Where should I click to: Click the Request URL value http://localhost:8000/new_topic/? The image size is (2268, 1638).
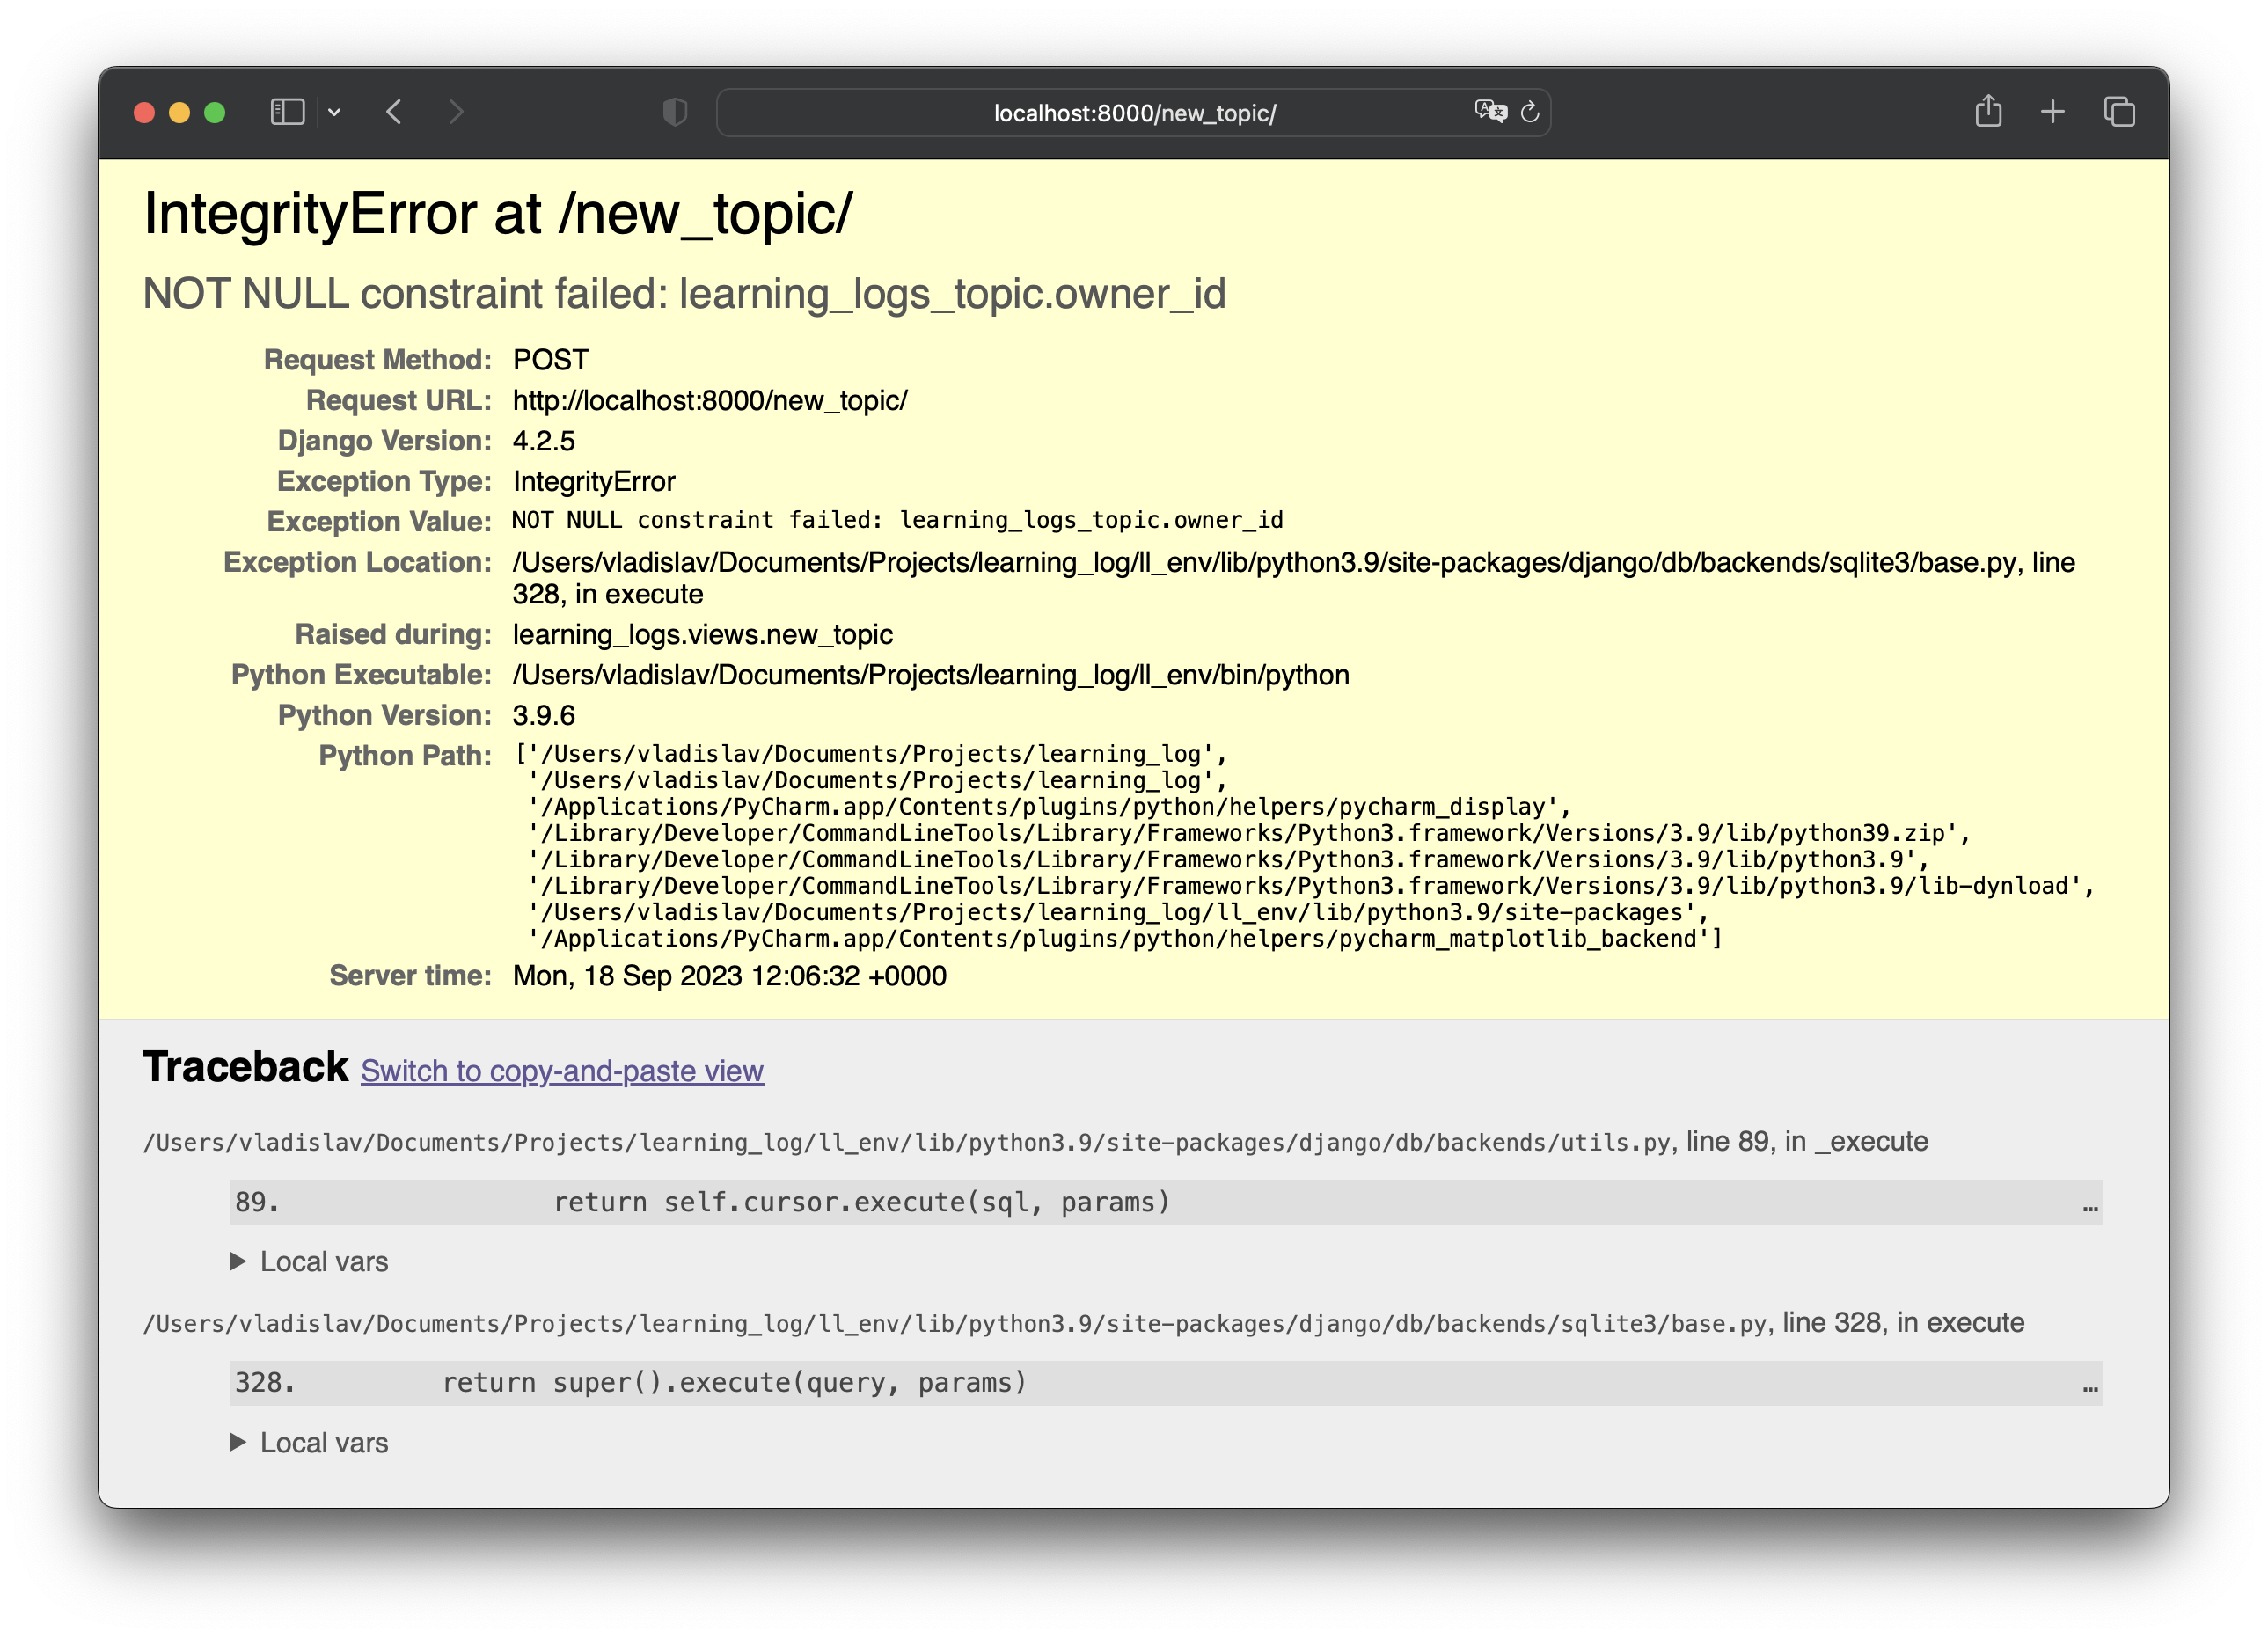pyautogui.click(x=710, y=400)
